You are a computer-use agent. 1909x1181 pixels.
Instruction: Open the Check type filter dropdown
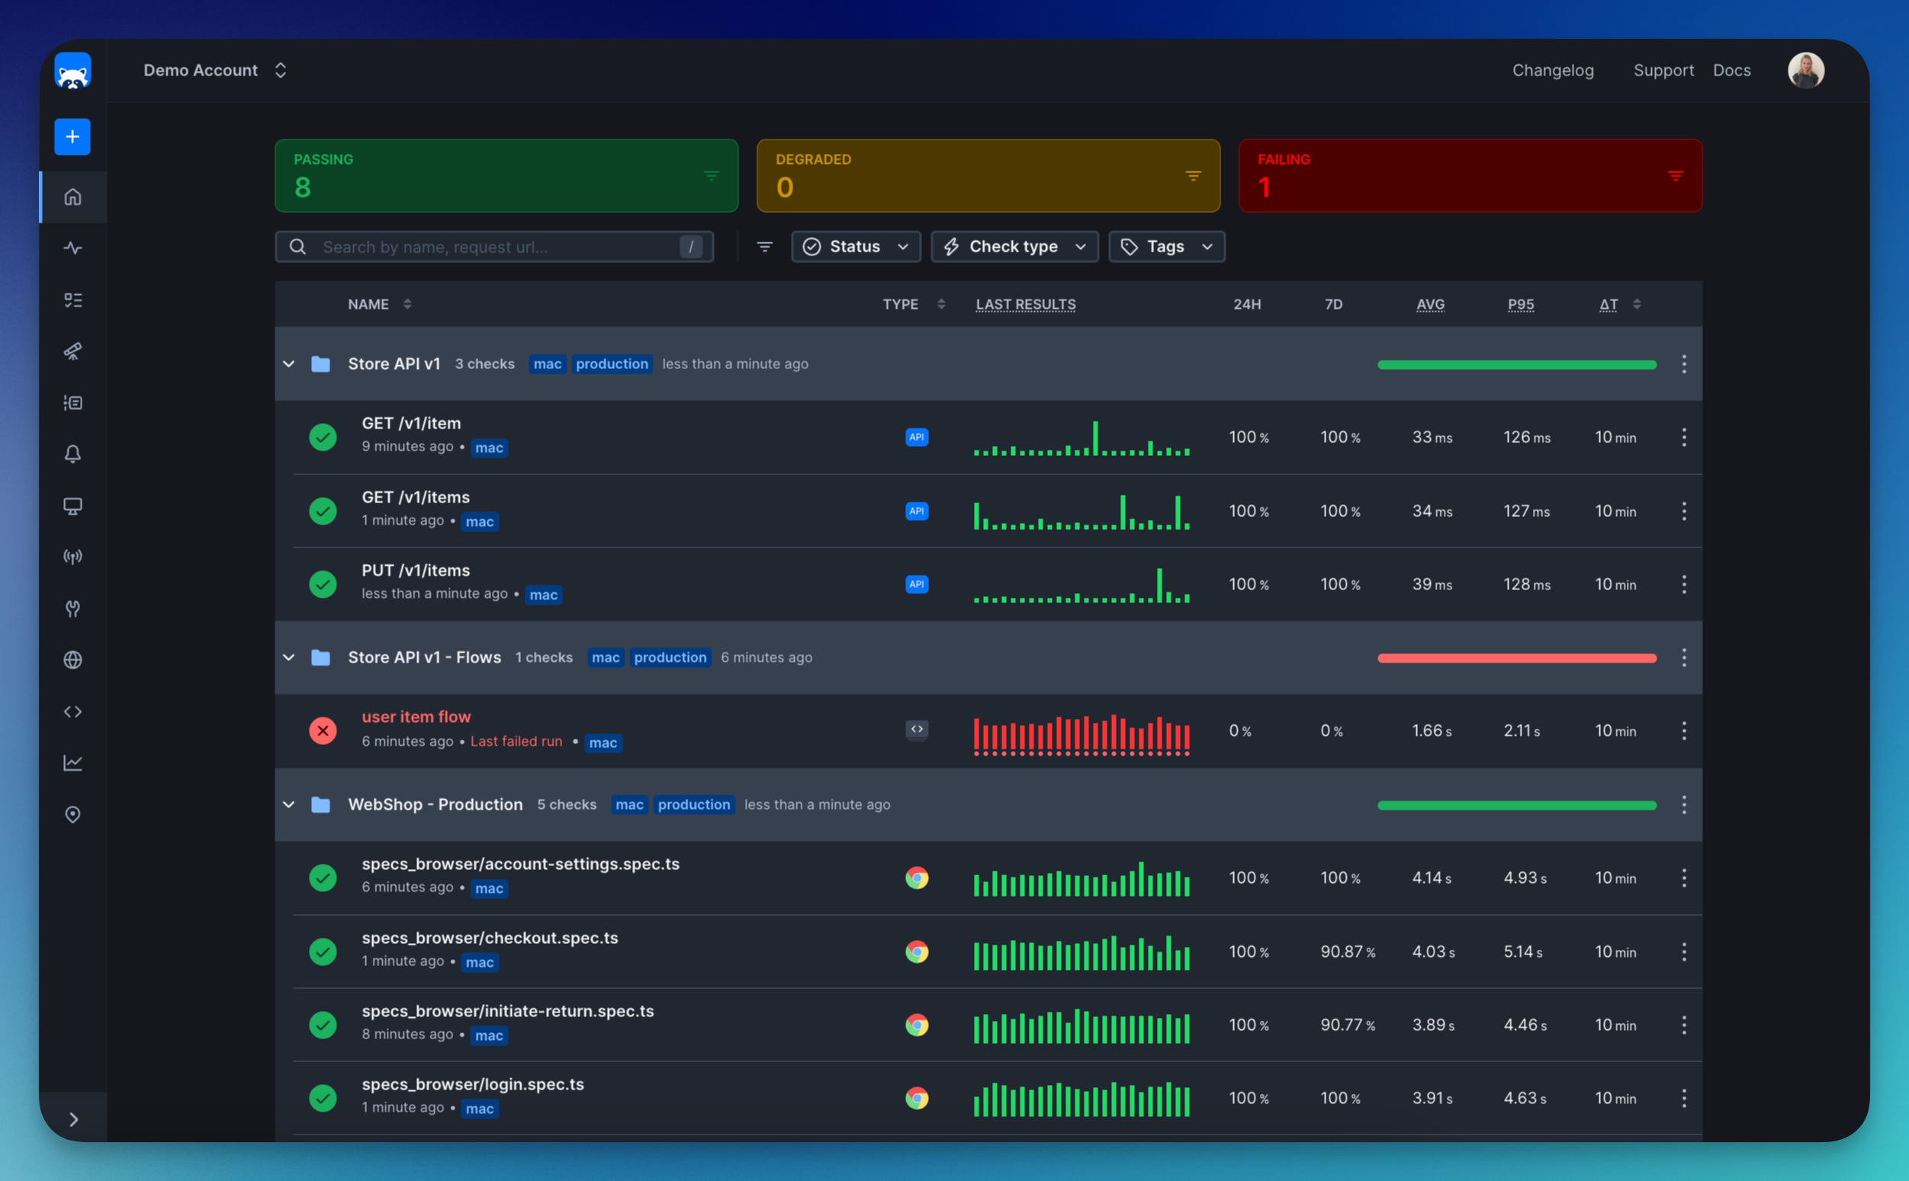1014,247
